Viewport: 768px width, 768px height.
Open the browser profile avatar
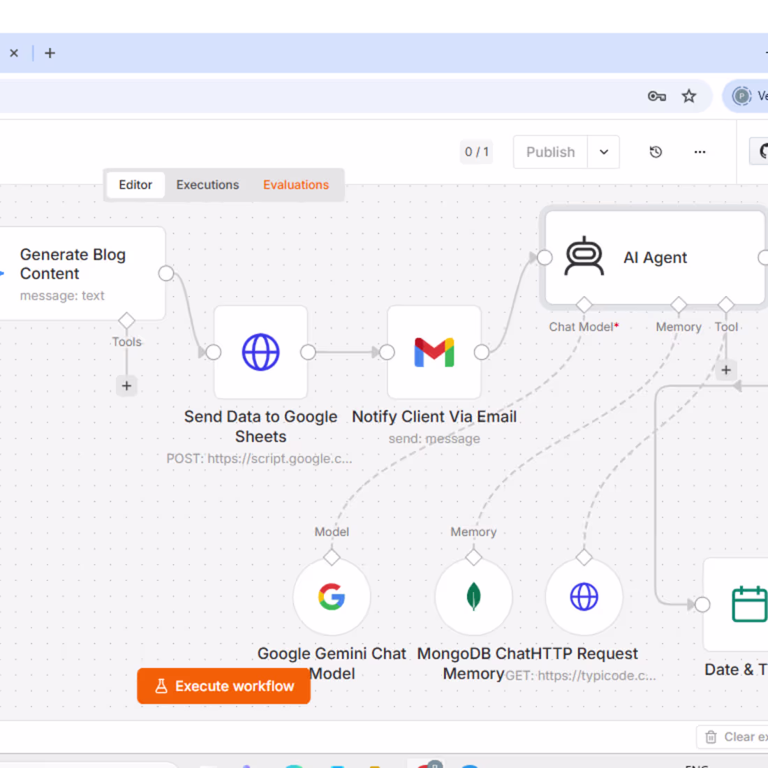[741, 96]
